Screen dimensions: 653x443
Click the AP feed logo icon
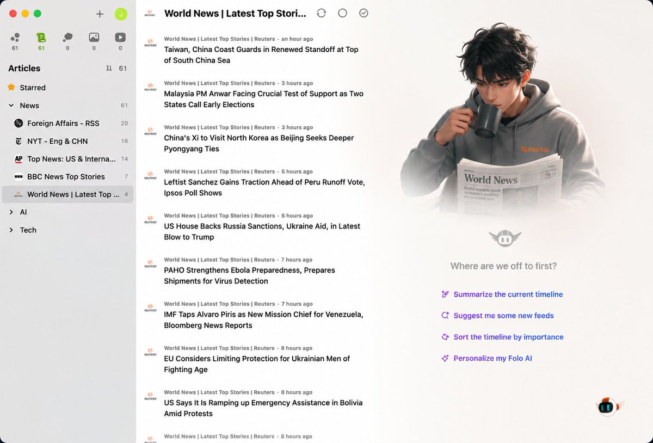click(19, 159)
